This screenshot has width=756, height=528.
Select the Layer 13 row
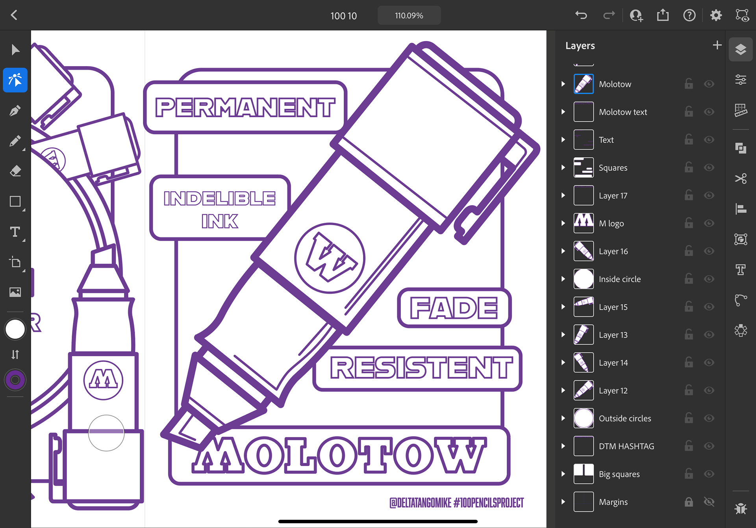coord(640,335)
